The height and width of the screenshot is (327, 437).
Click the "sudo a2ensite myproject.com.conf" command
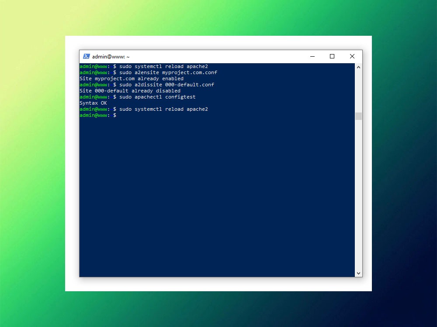168,72
